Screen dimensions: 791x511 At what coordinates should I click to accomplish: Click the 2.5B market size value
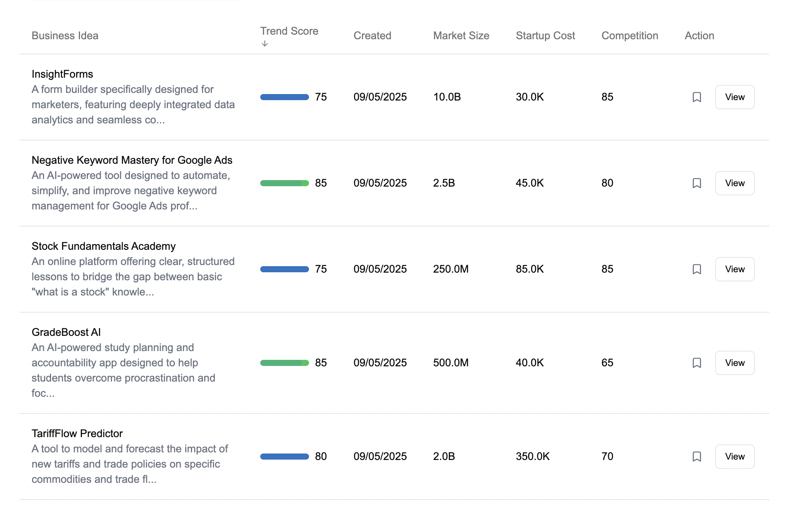[444, 183]
